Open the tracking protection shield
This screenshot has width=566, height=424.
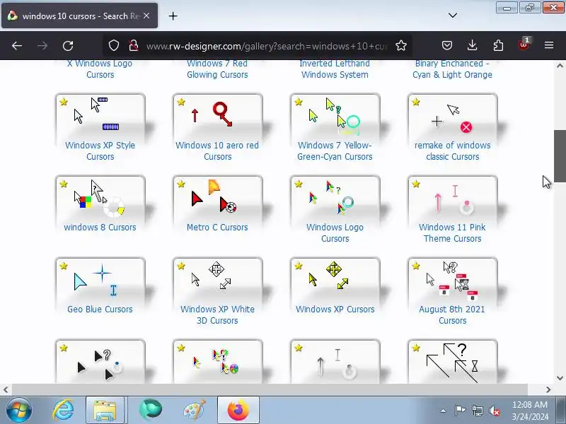(114, 45)
